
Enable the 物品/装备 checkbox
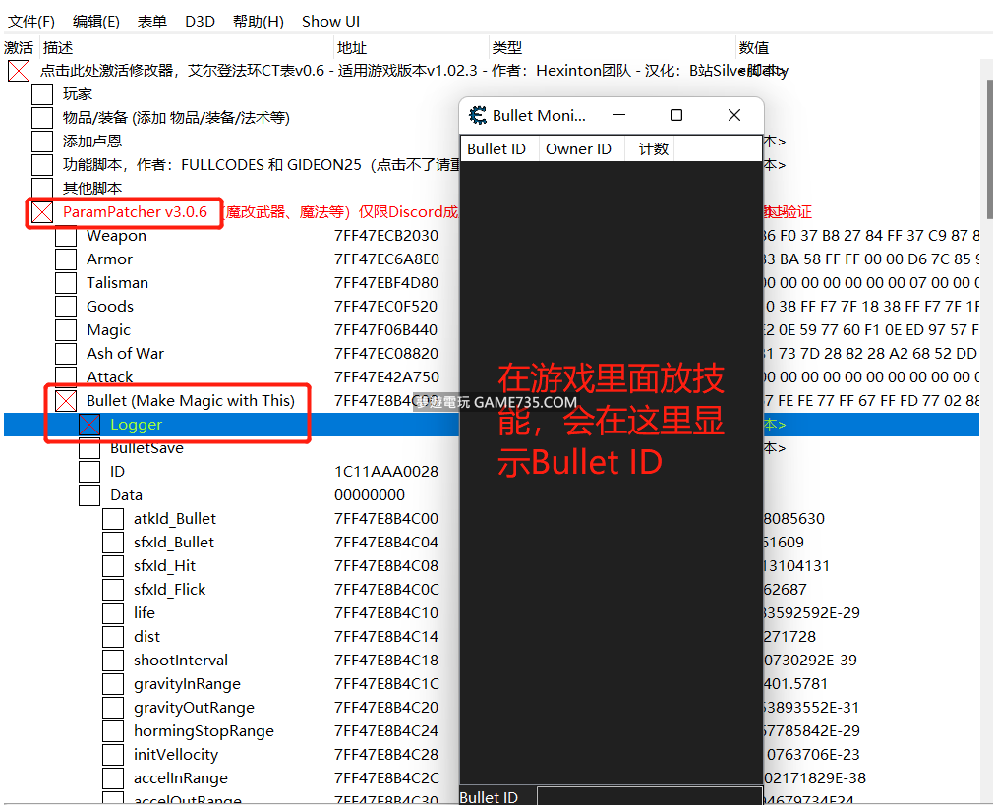pyautogui.click(x=42, y=117)
